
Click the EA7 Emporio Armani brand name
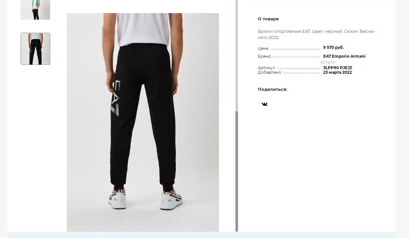[x=344, y=56]
